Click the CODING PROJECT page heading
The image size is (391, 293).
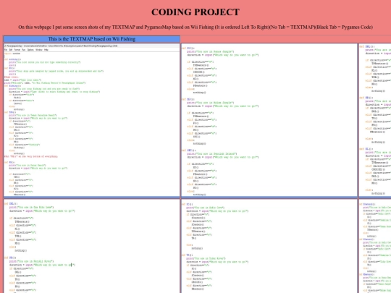point(195,12)
